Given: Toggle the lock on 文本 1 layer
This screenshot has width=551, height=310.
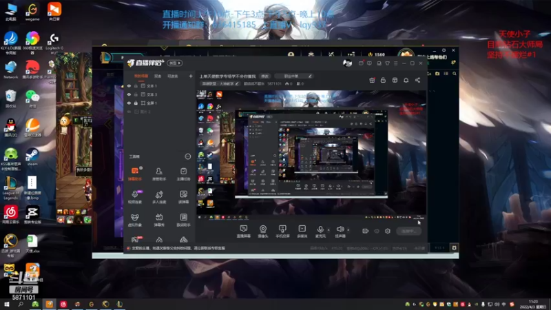Looking at the screenshot, I should (x=136, y=85).
